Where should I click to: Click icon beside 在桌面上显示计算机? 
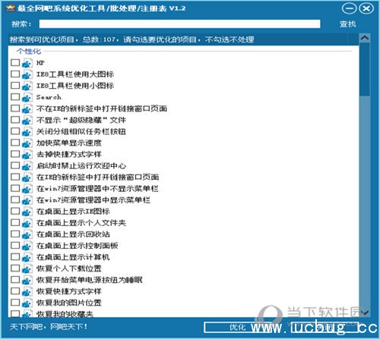27,257
